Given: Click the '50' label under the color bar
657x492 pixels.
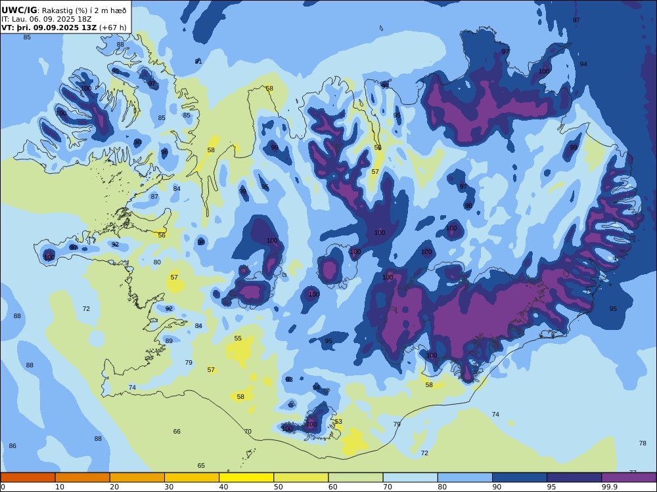Looking at the screenshot, I should pos(278,487).
